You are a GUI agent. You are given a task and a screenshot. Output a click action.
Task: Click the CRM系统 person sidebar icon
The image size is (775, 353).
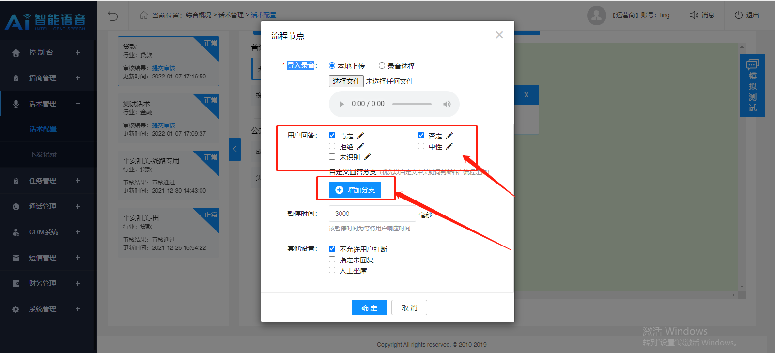click(16, 232)
